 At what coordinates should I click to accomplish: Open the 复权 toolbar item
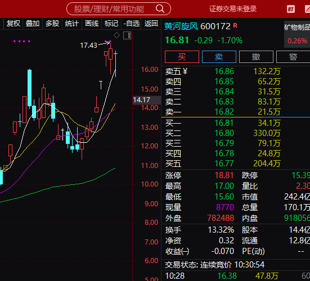click(14, 24)
